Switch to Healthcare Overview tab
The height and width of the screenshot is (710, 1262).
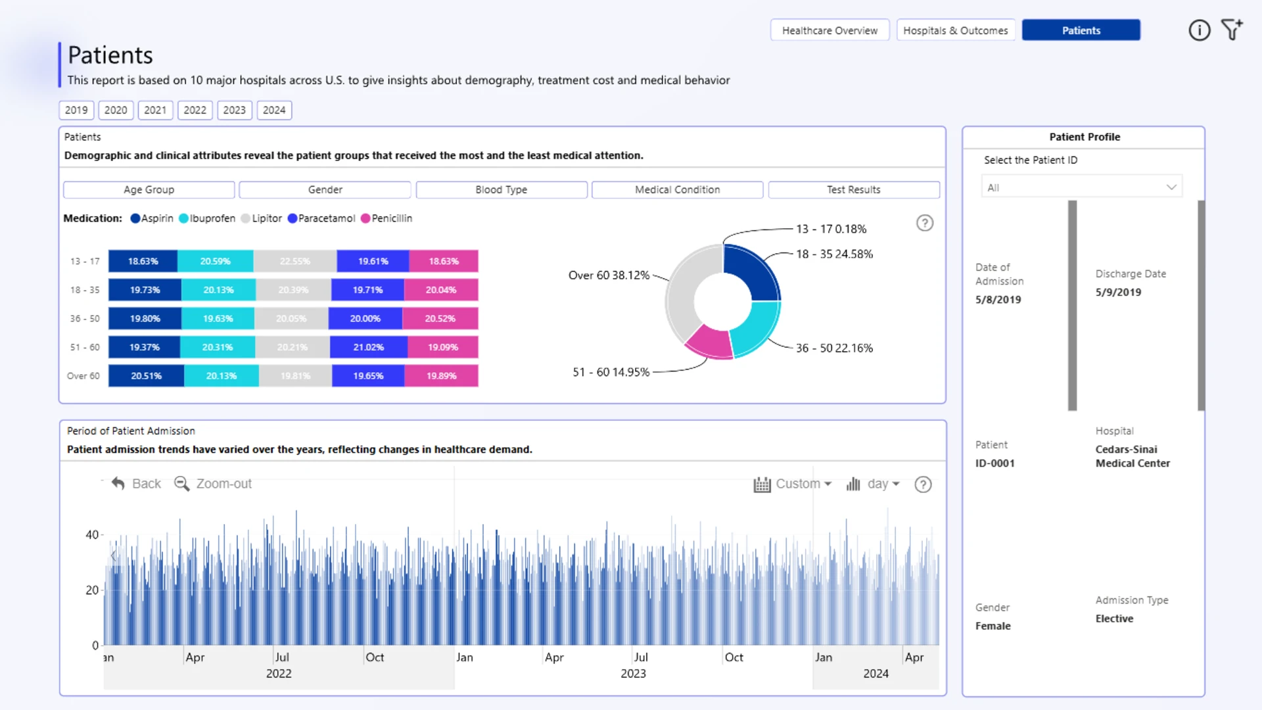[x=830, y=30]
